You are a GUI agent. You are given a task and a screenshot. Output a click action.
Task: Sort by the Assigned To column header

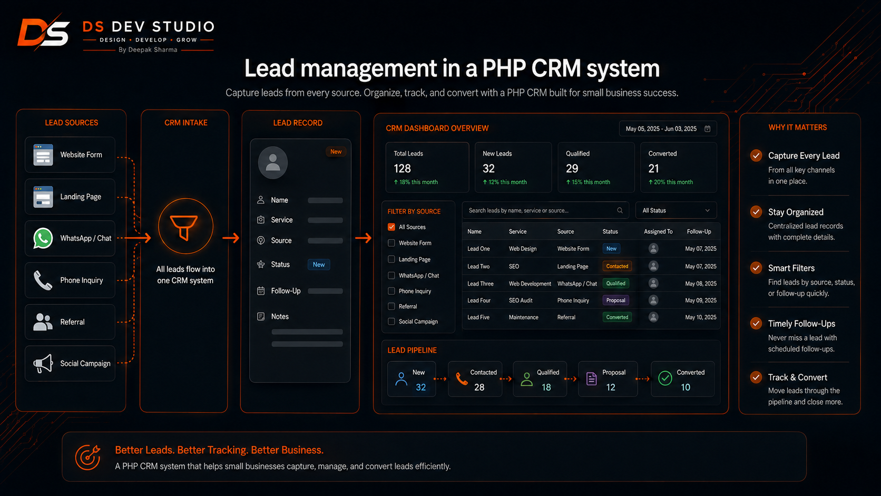658,231
